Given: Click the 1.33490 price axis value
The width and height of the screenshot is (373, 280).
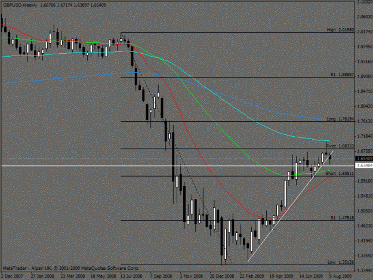Looking at the screenshot, I should tap(365, 270).
